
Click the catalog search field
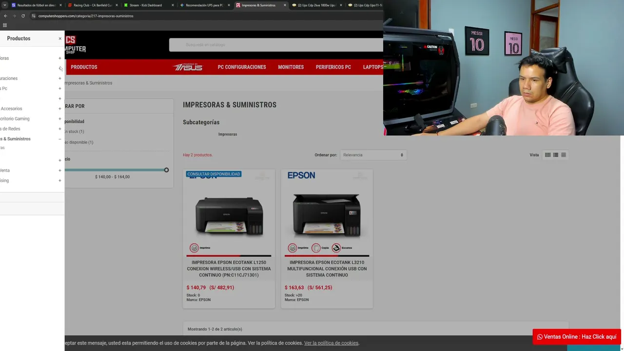tap(276, 45)
